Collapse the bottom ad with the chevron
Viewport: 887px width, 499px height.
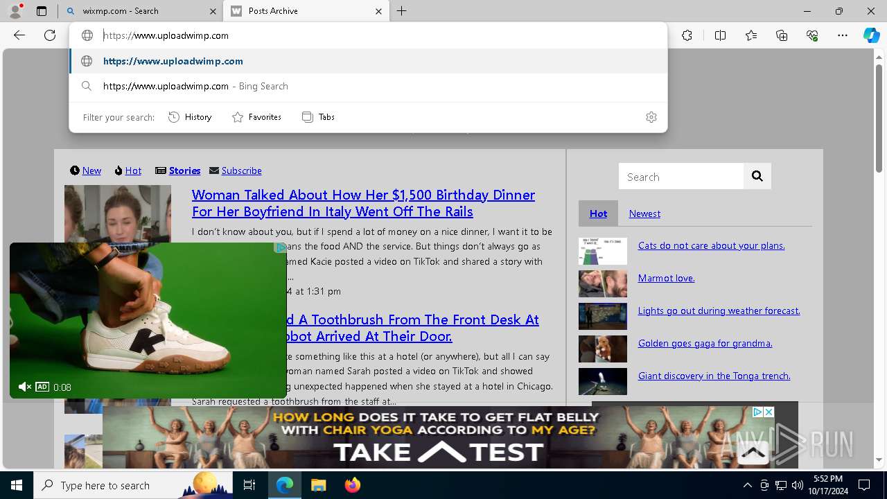click(753, 453)
